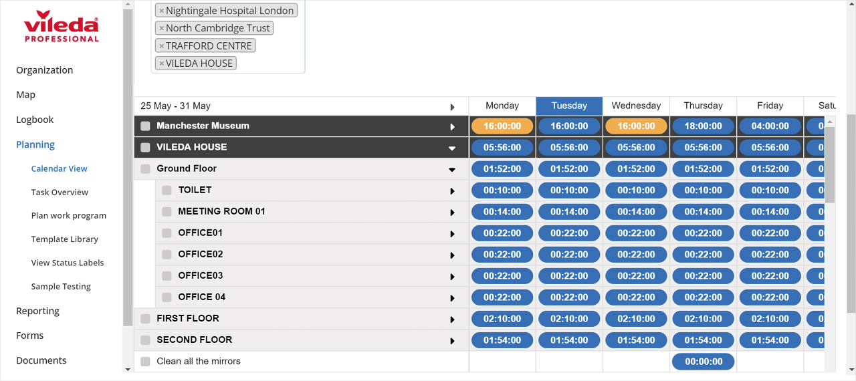Remove North Cambridge Trust tag

coord(161,28)
